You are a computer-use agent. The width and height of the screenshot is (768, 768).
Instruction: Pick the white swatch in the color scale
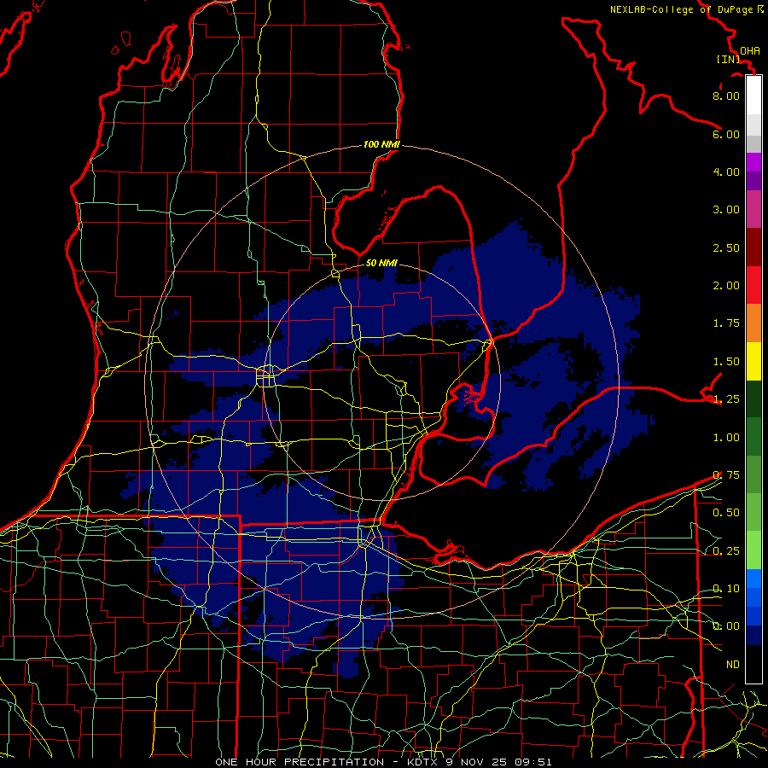(x=753, y=96)
